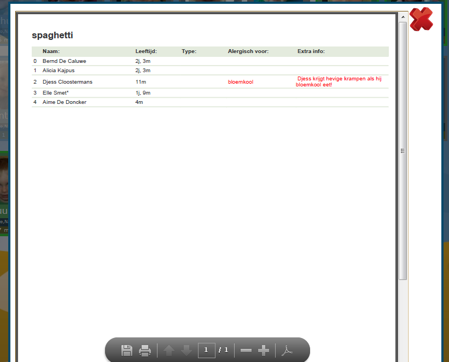The height and width of the screenshot is (362, 449).
Task: Click the red extra info note about krampen
Action: [339, 82]
